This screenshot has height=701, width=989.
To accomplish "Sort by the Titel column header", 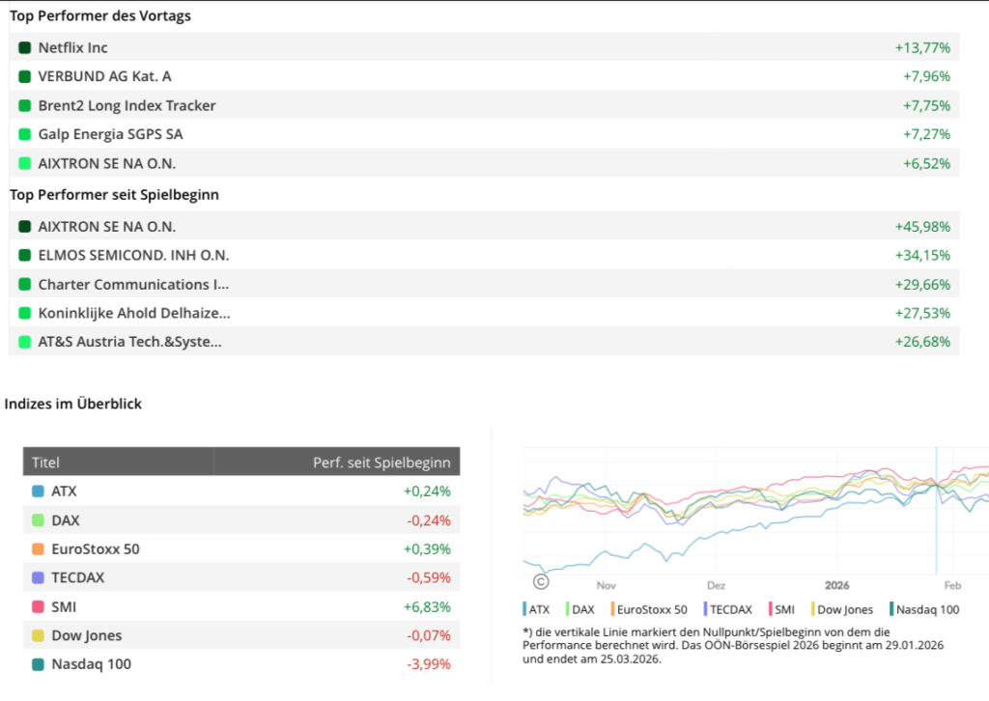I will (x=45, y=462).
